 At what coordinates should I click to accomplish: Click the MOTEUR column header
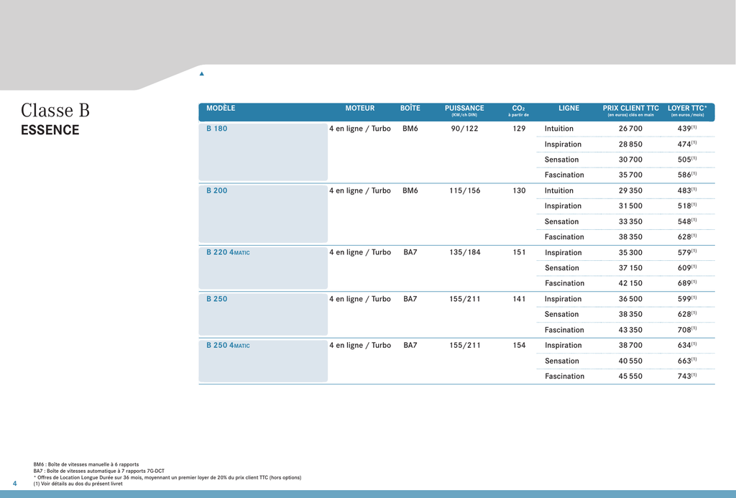click(x=360, y=109)
